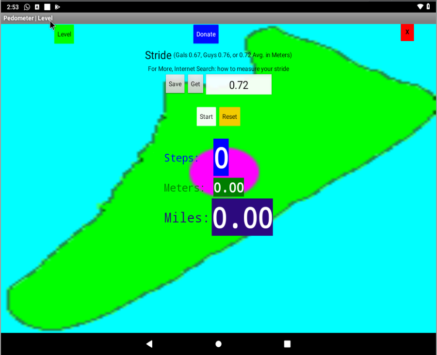Click the Pedometer | Level title

coord(28,18)
